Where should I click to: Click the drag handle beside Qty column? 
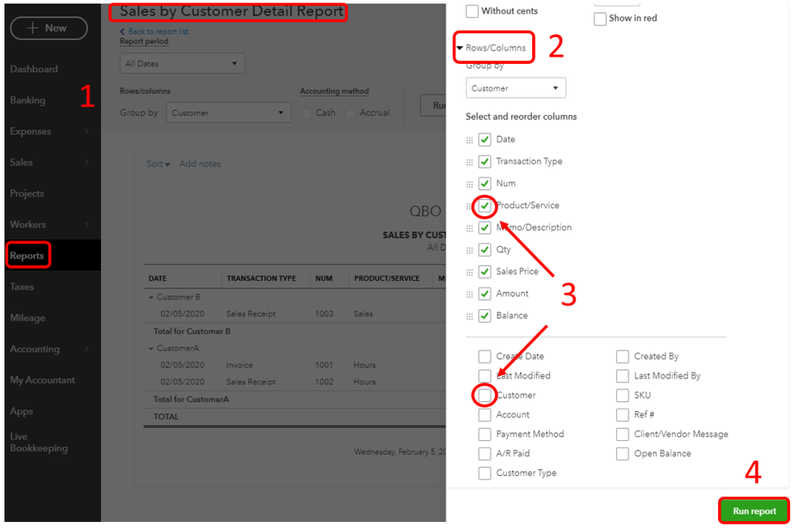469,251
